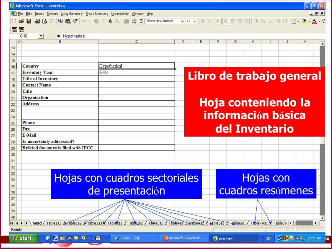This screenshot has width=332, height=249.
Task: Open the Long Summary menu
Action: (72, 14)
